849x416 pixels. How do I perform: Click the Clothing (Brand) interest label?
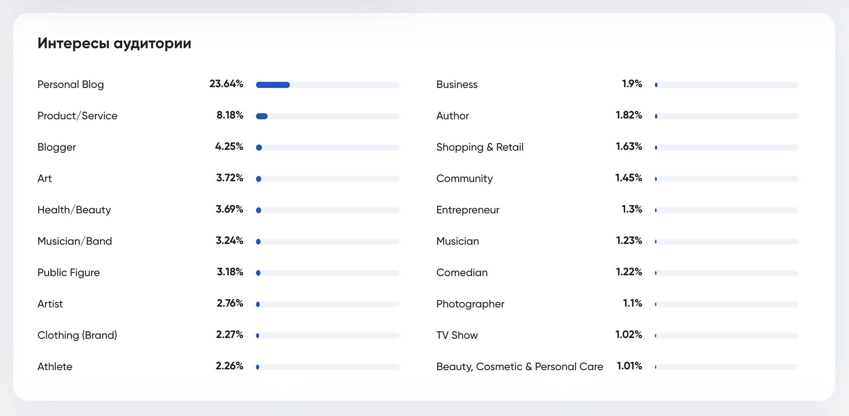point(77,335)
